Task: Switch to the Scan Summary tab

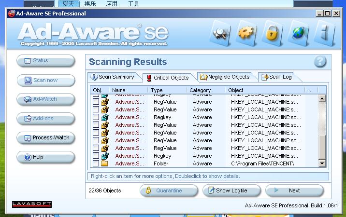Action: coord(114,77)
